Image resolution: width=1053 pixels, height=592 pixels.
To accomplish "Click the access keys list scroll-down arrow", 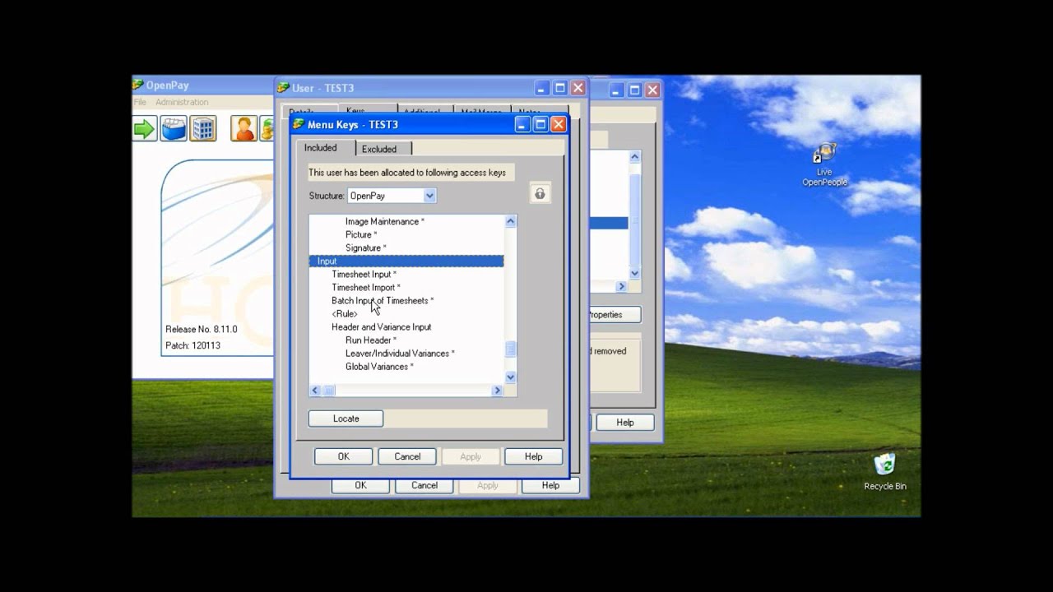I will click(510, 377).
